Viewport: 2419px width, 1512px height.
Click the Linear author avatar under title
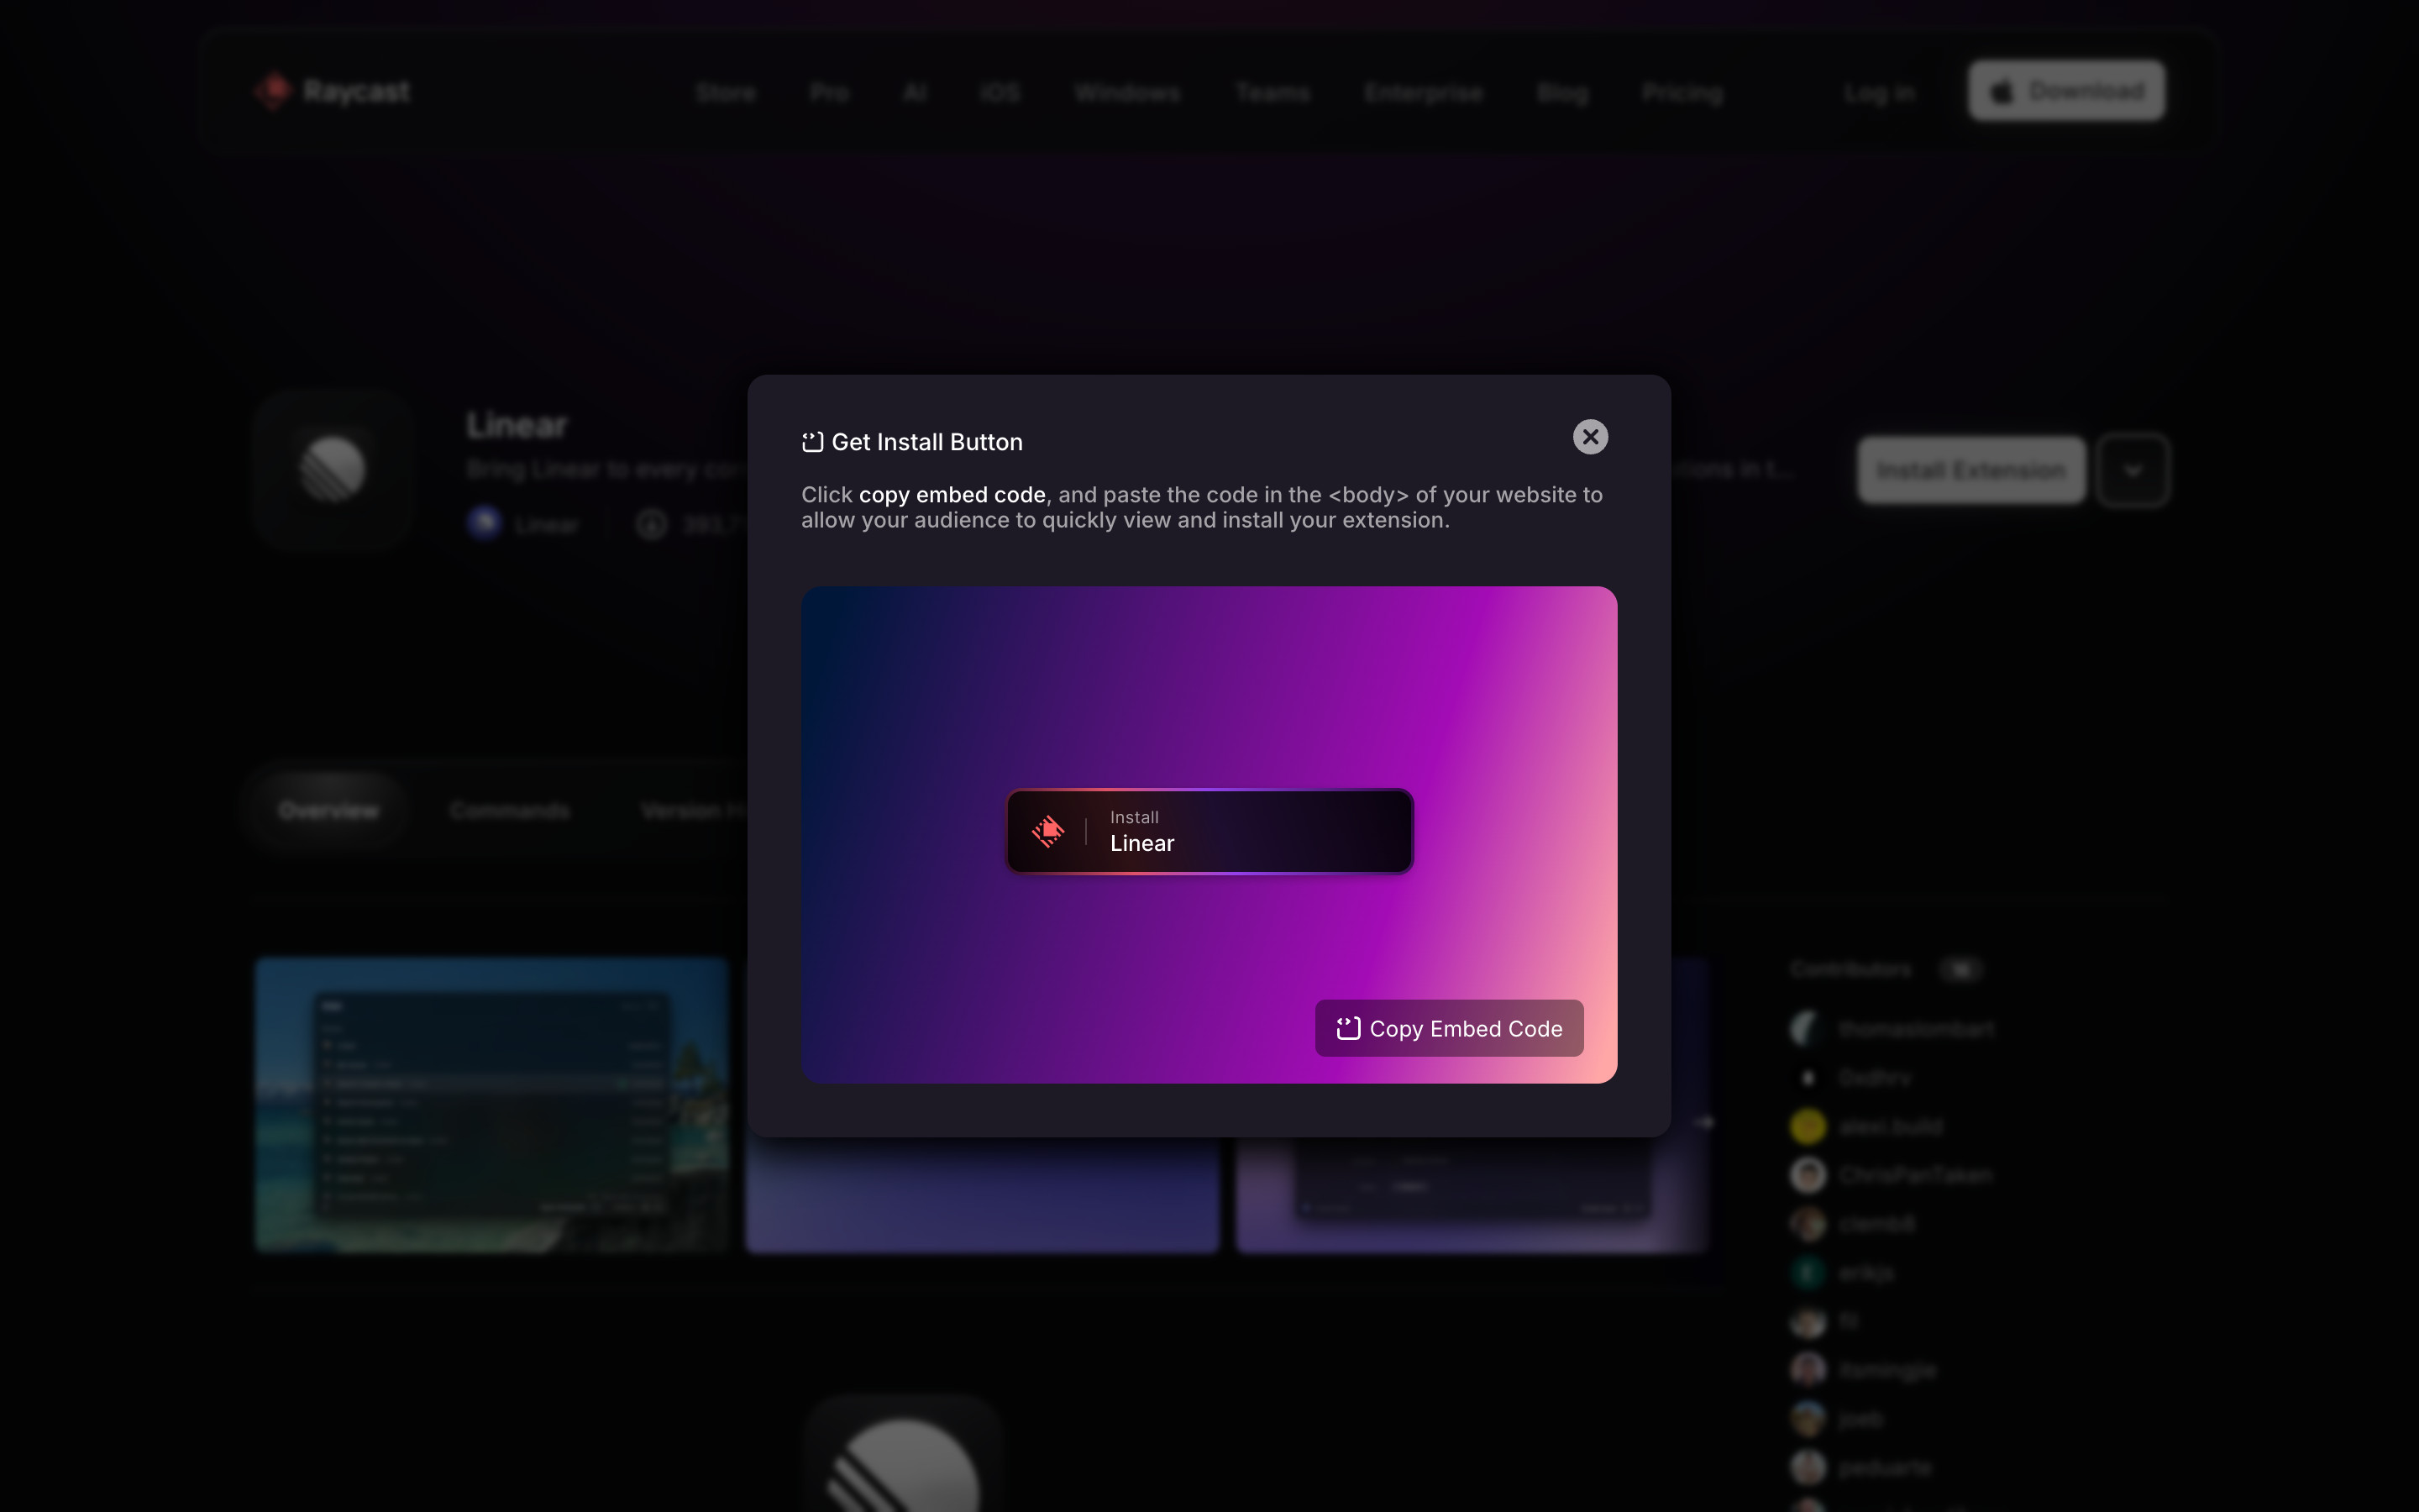point(485,523)
